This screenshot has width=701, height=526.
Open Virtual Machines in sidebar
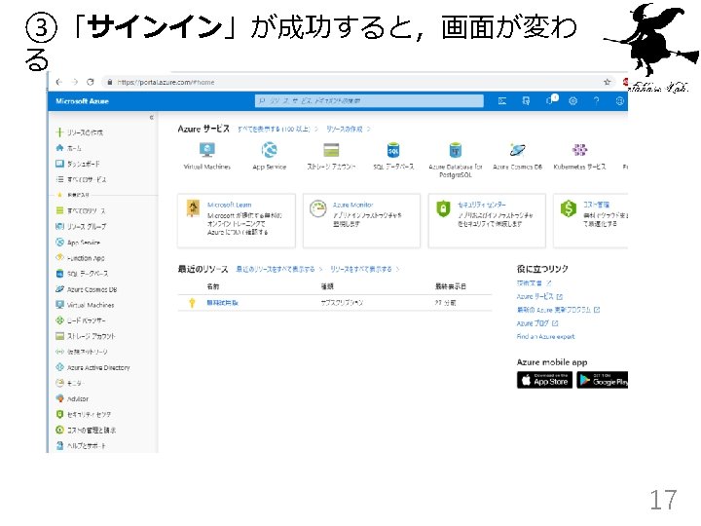coord(85,305)
